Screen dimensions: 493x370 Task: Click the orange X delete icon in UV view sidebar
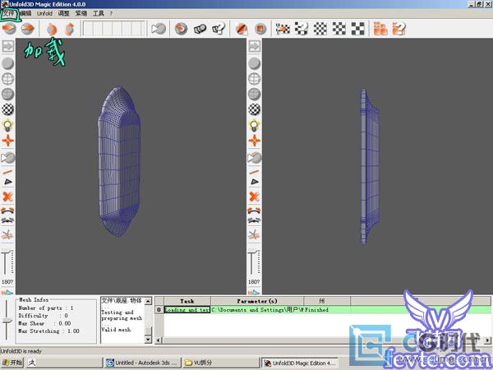pyautogui.click(x=254, y=197)
